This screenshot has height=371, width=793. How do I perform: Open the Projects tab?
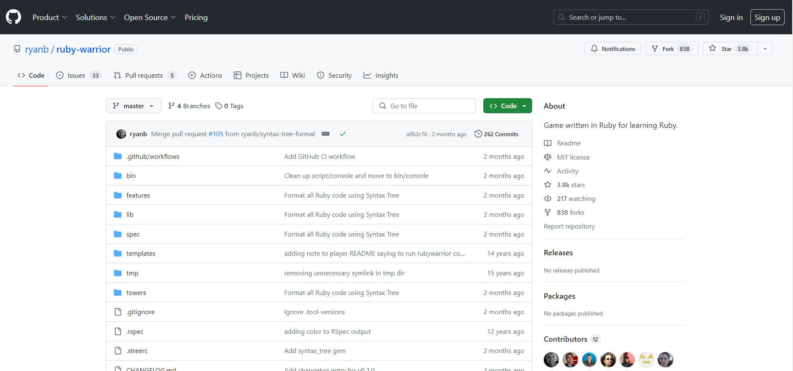(251, 75)
